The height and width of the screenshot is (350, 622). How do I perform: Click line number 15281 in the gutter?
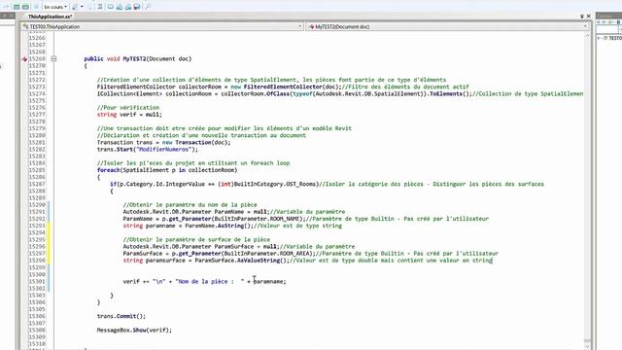(x=37, y=143)
